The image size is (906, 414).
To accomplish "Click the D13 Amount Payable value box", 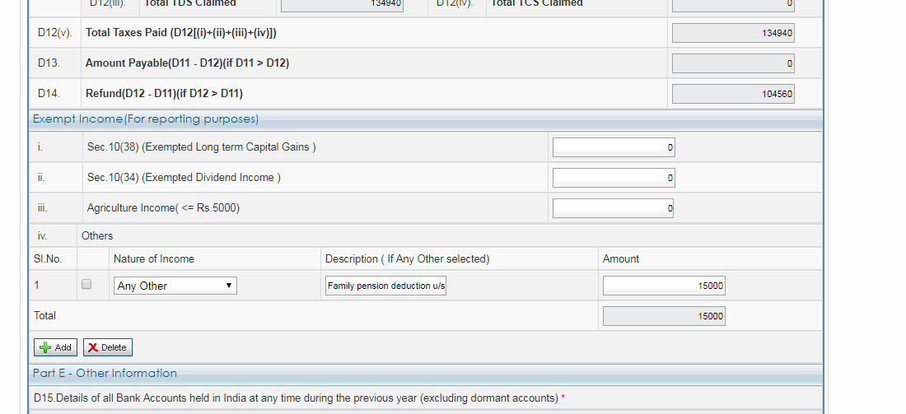I will 733,63.
